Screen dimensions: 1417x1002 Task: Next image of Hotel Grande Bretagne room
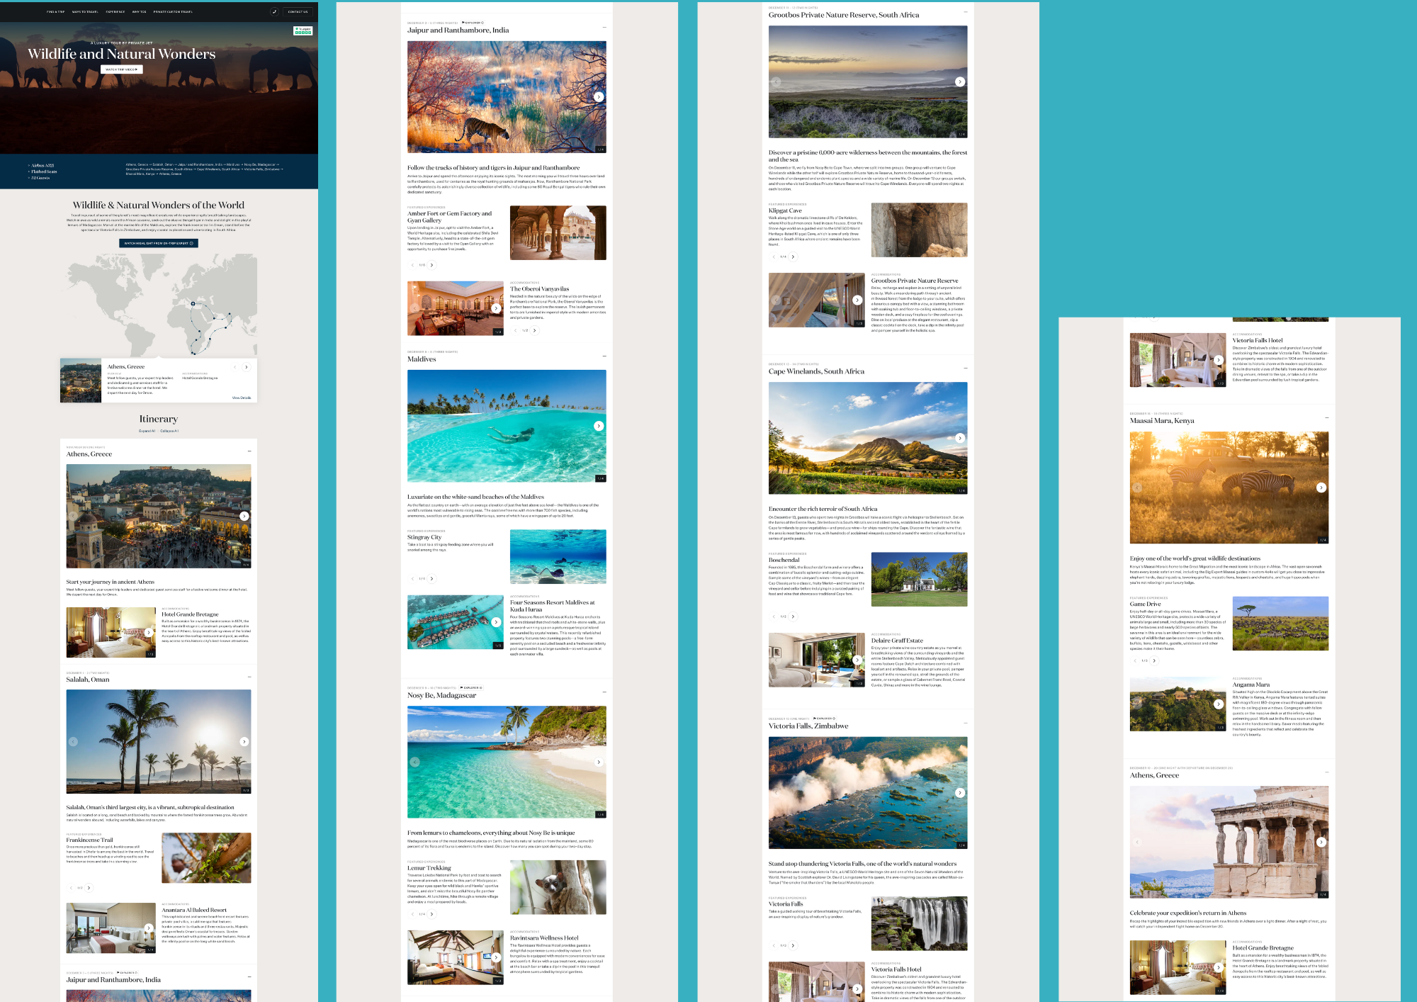(148, 632)
